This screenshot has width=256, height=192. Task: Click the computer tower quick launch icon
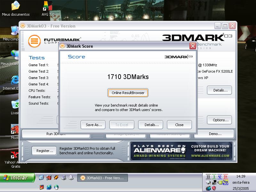pos(64,178)
